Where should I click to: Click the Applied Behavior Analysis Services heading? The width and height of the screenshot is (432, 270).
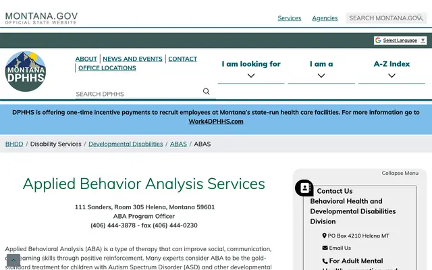144,184
